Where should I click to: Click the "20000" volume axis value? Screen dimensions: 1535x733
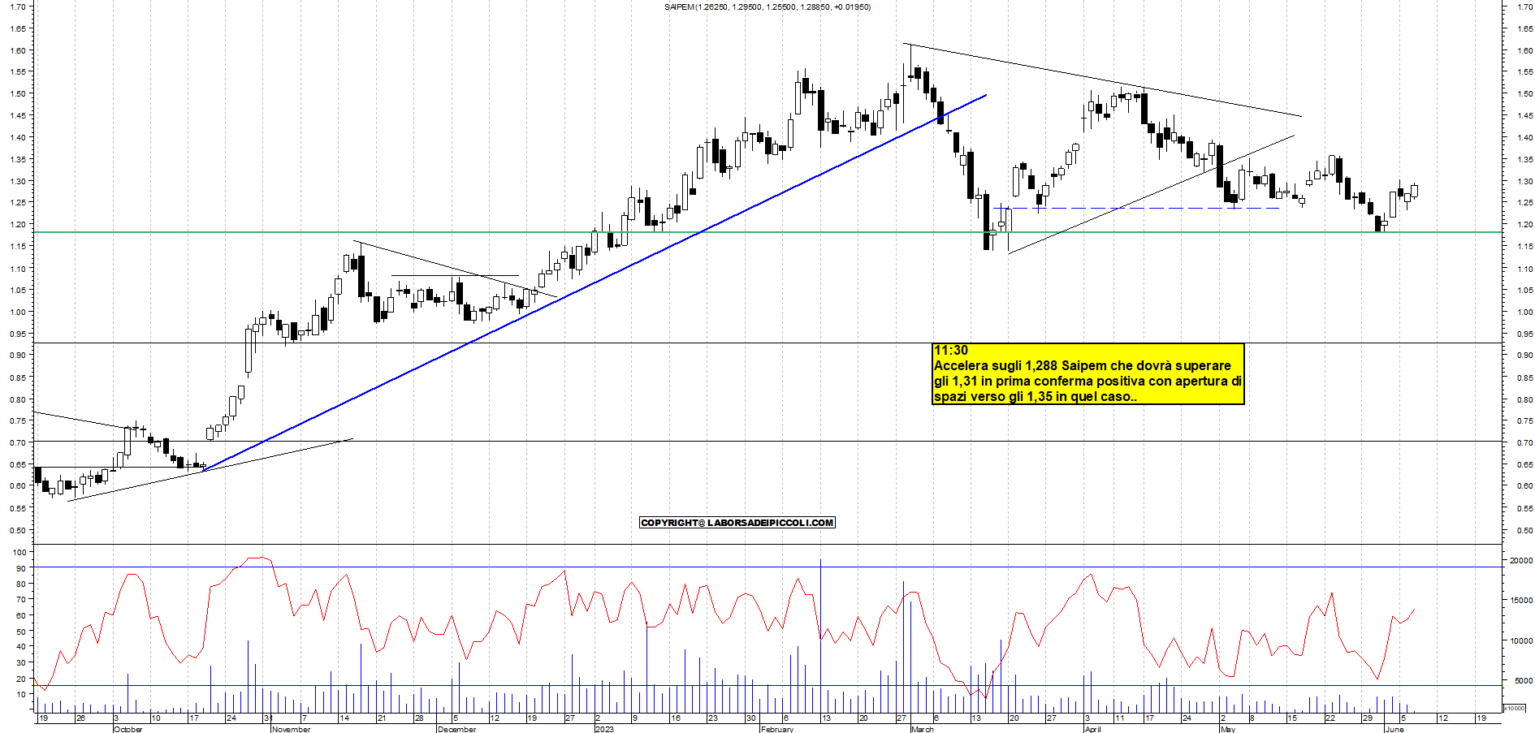1521,560
